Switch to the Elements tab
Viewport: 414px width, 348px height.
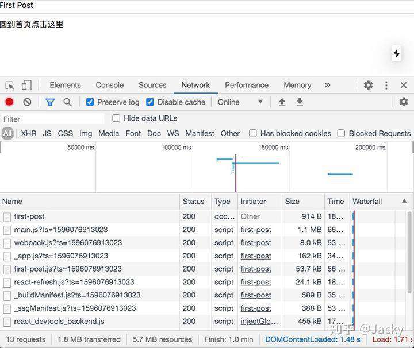[x=65, y=85]
